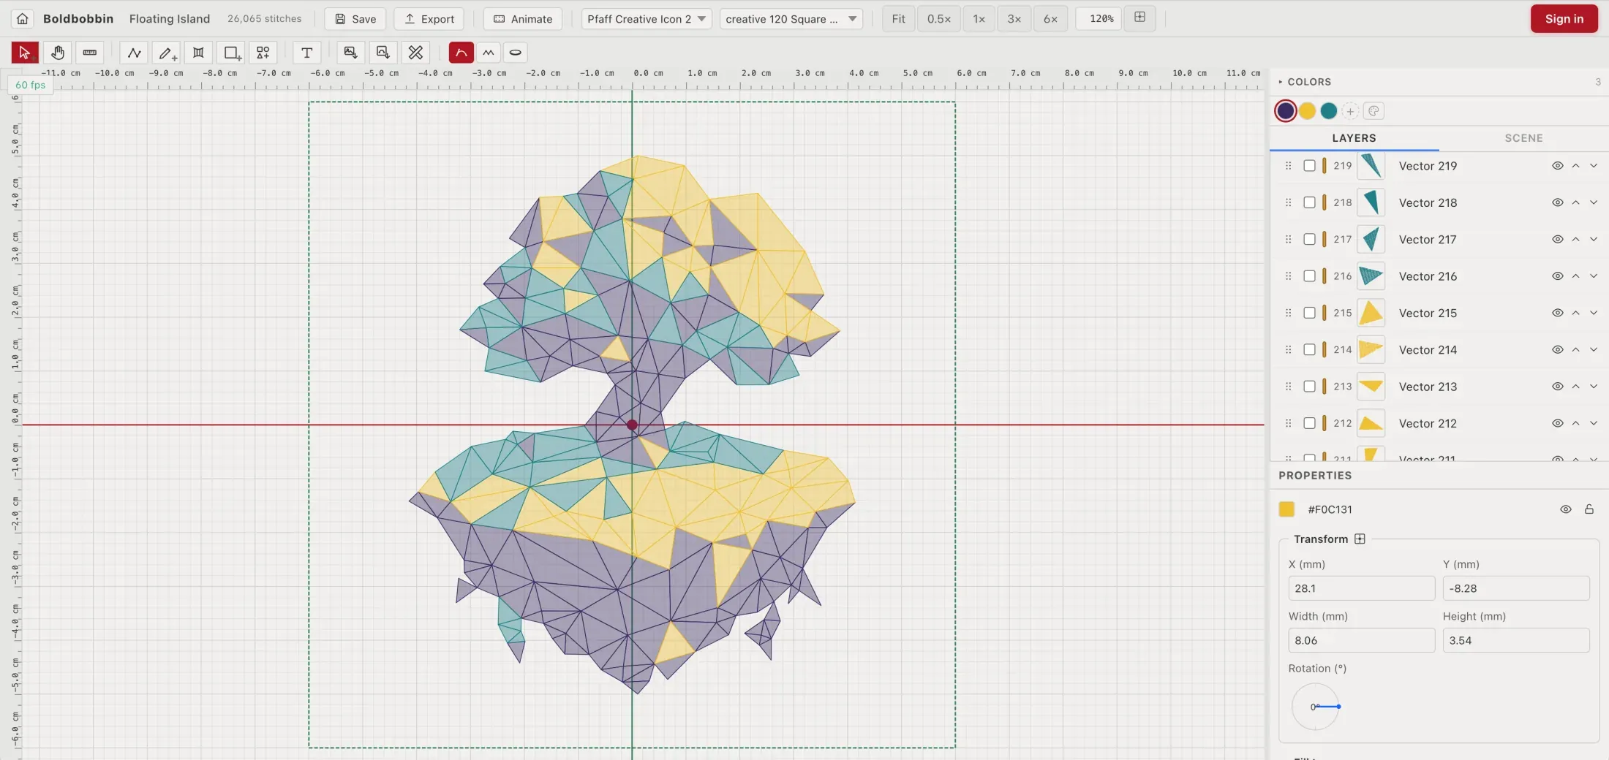Click the lock icon beside #F0C131

(1589, 509)
